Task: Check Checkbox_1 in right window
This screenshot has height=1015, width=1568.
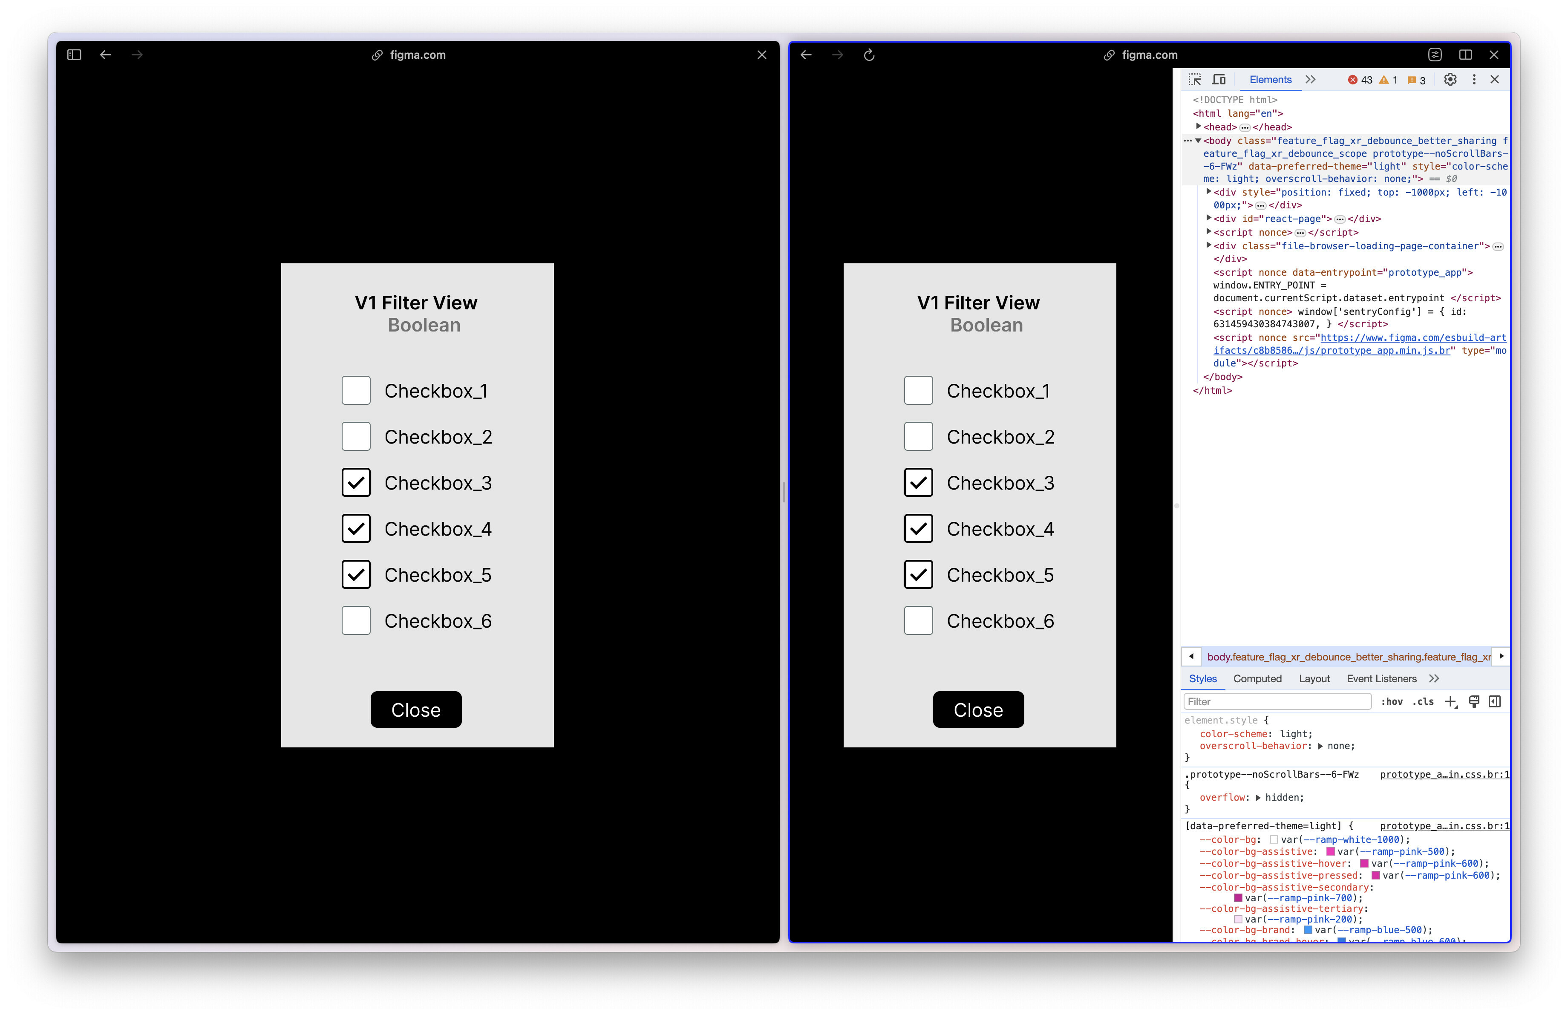Action: pos(918,391)
